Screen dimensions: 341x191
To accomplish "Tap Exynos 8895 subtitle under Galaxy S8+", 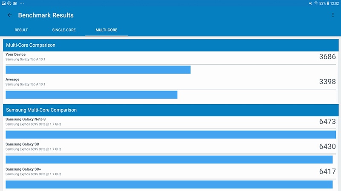I will point(33,174).
